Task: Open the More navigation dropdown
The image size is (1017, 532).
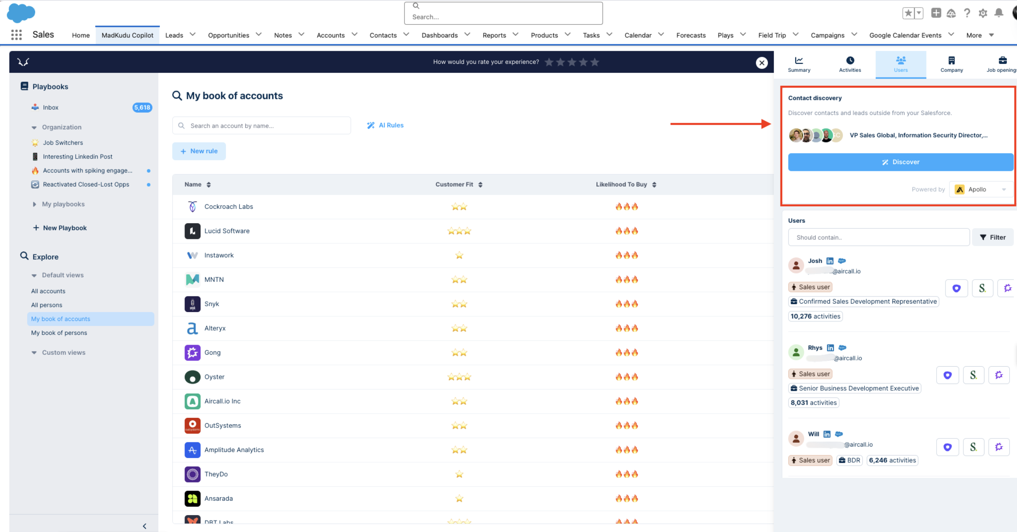Action: pos(979,35)
